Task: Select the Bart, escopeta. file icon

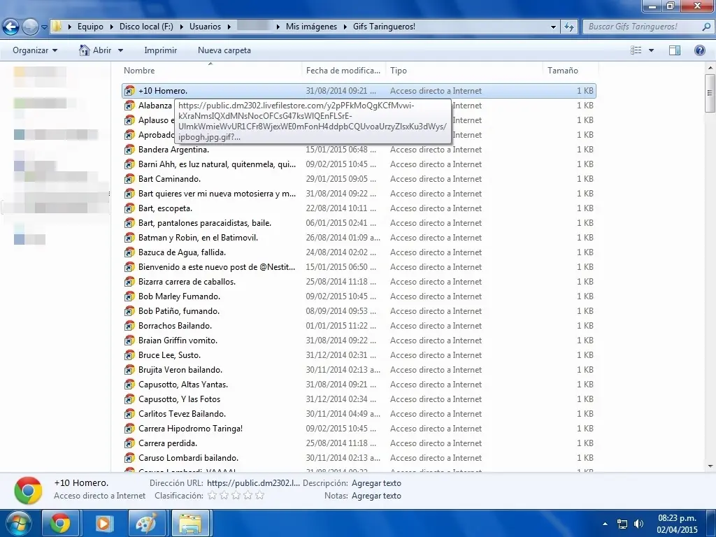Action: [129, 208]
